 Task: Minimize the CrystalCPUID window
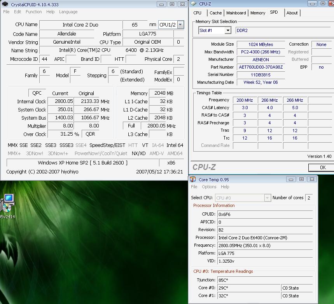[161, 4]
